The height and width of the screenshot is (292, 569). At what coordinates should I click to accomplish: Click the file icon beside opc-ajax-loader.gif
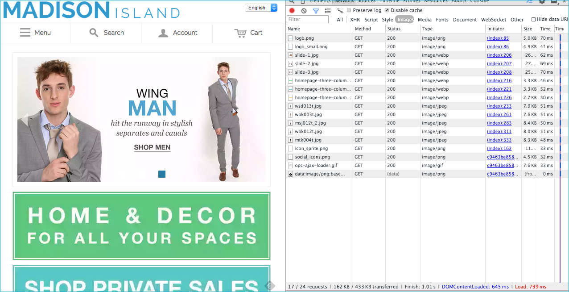coord(290,166)
